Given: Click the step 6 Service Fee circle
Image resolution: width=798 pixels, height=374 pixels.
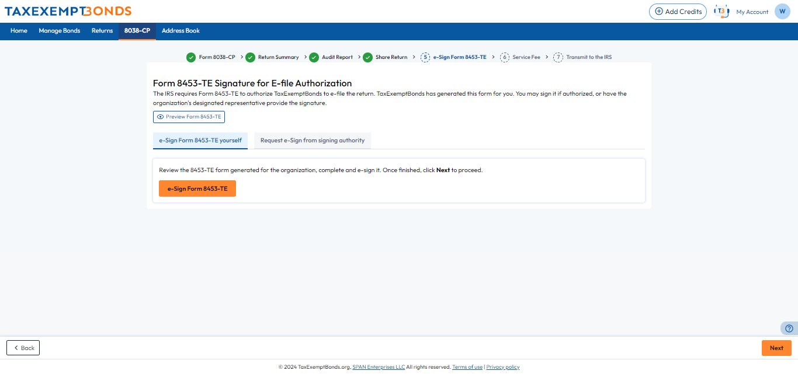Looking at the screenshot, I should coord(505,57).
